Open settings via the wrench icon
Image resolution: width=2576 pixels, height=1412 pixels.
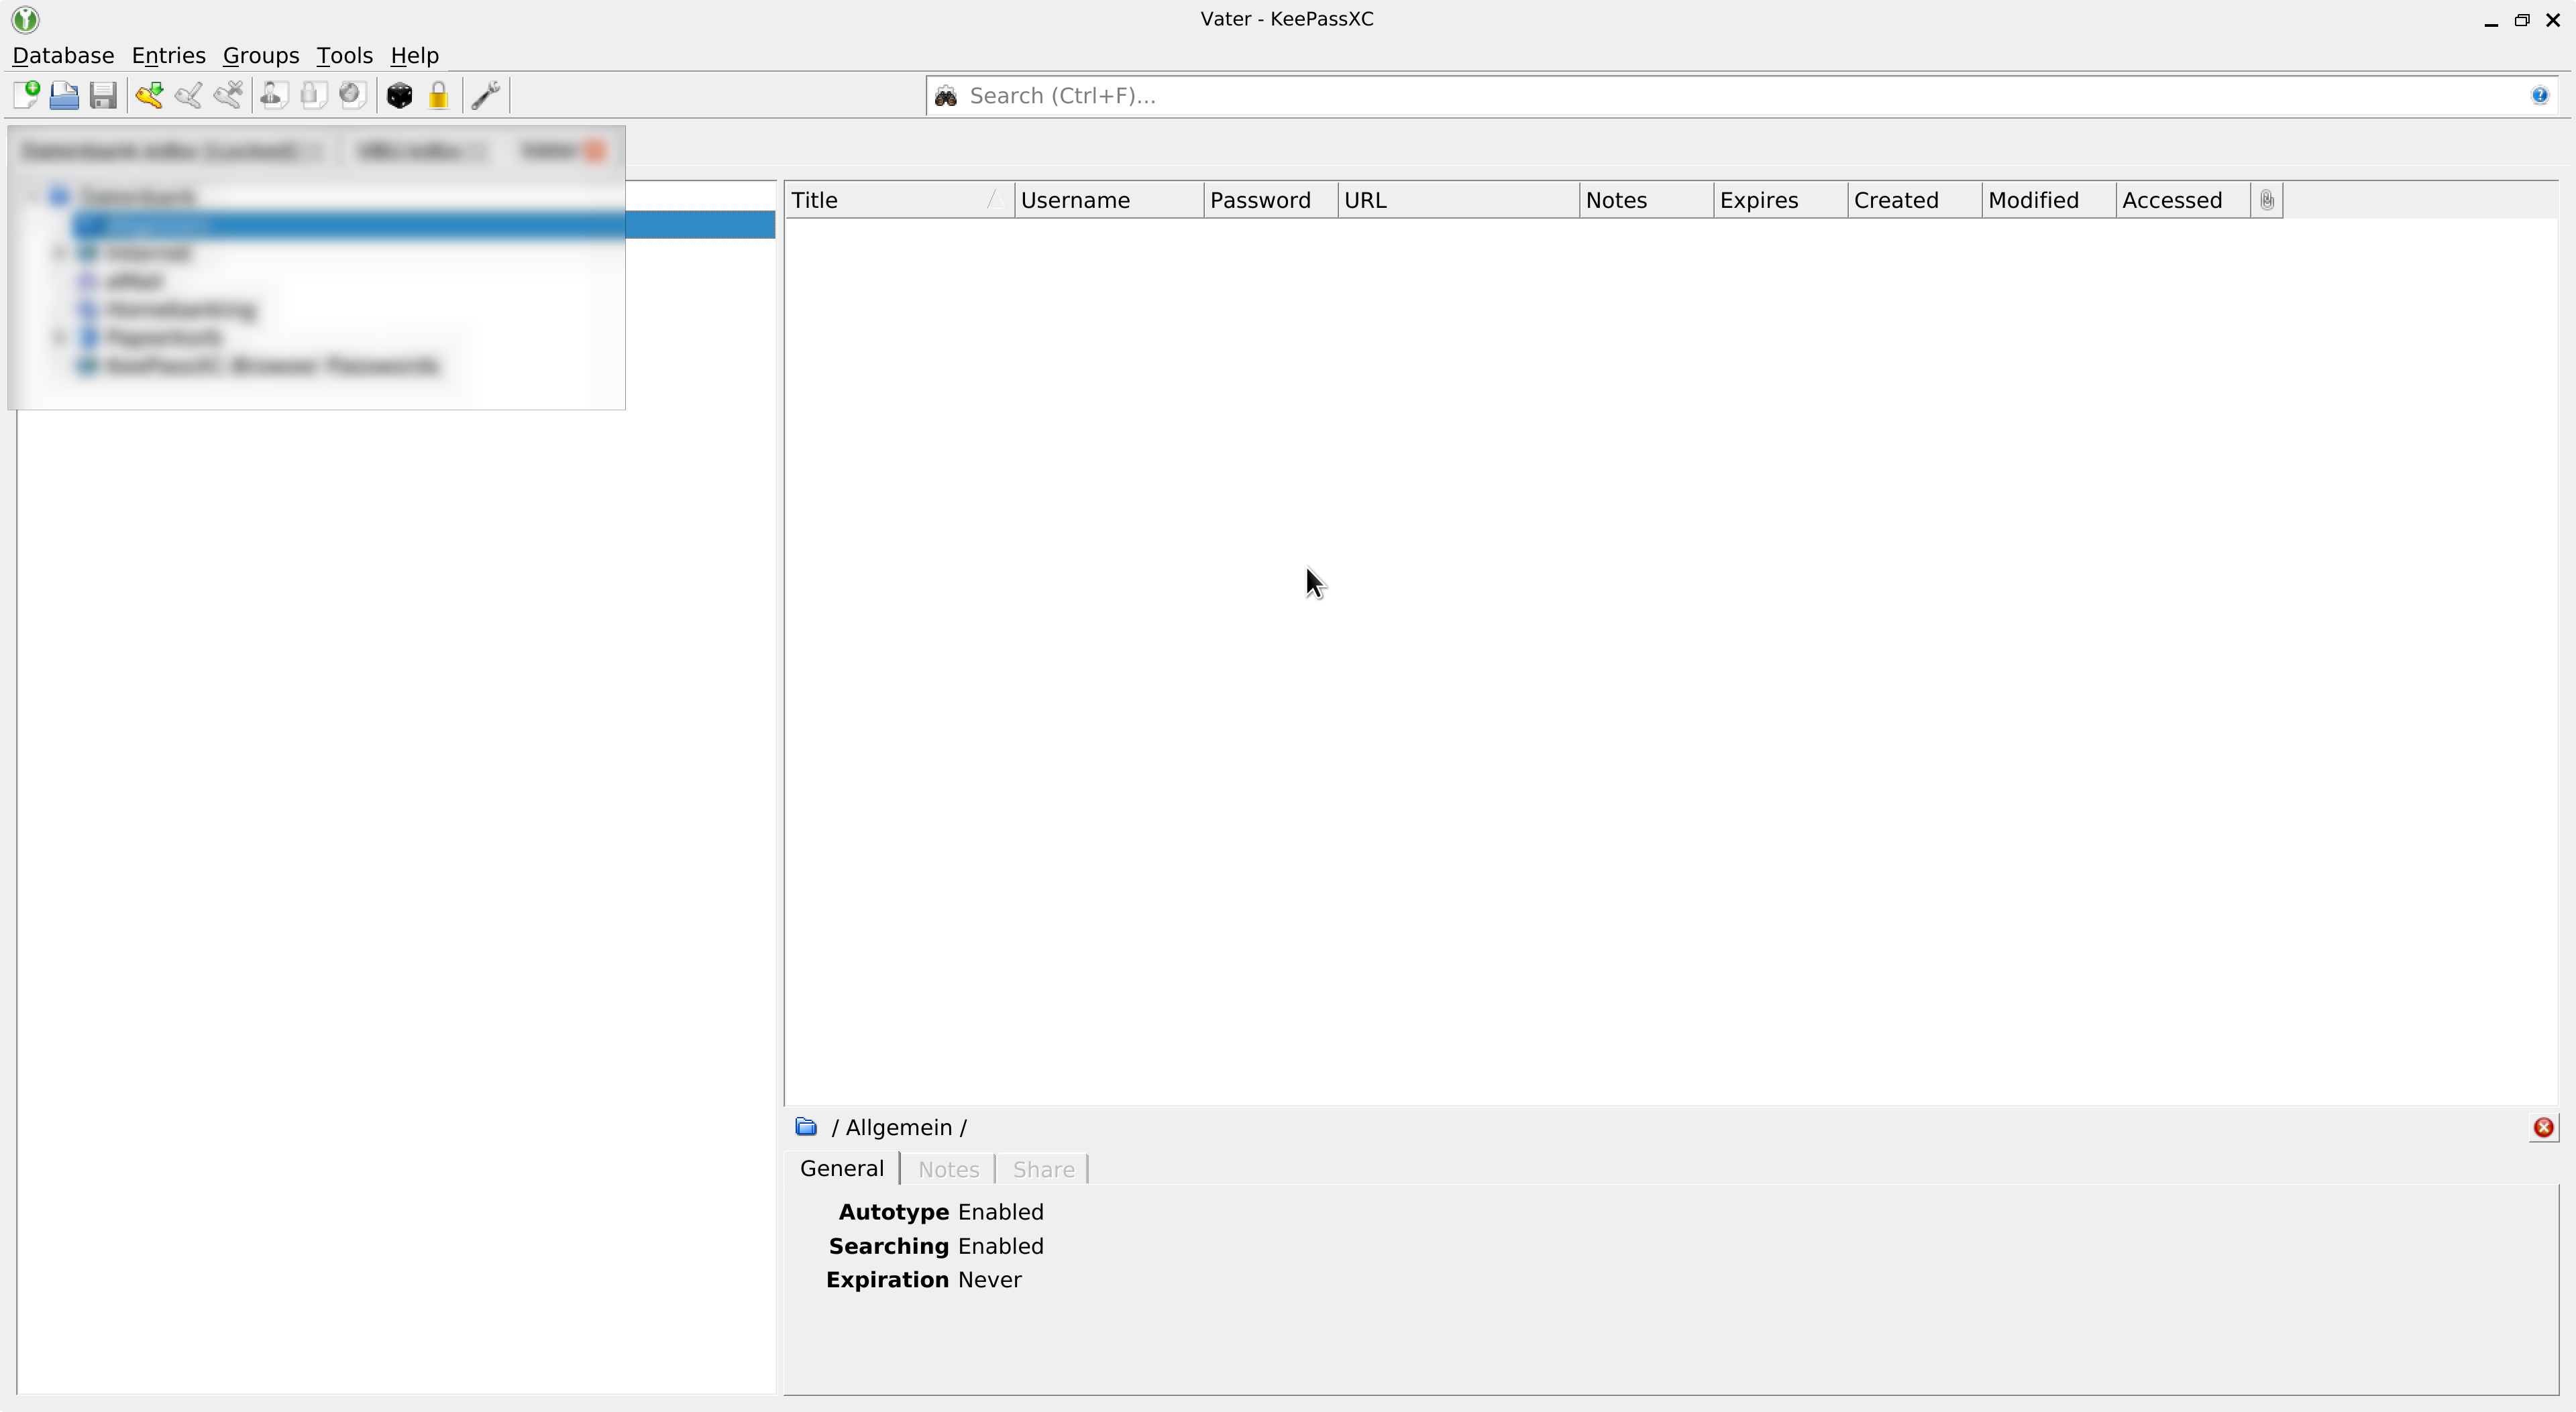486,95
